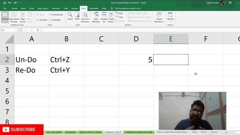Open Switch Windows list
Screen dimensions: 240x135
[159, 17]
